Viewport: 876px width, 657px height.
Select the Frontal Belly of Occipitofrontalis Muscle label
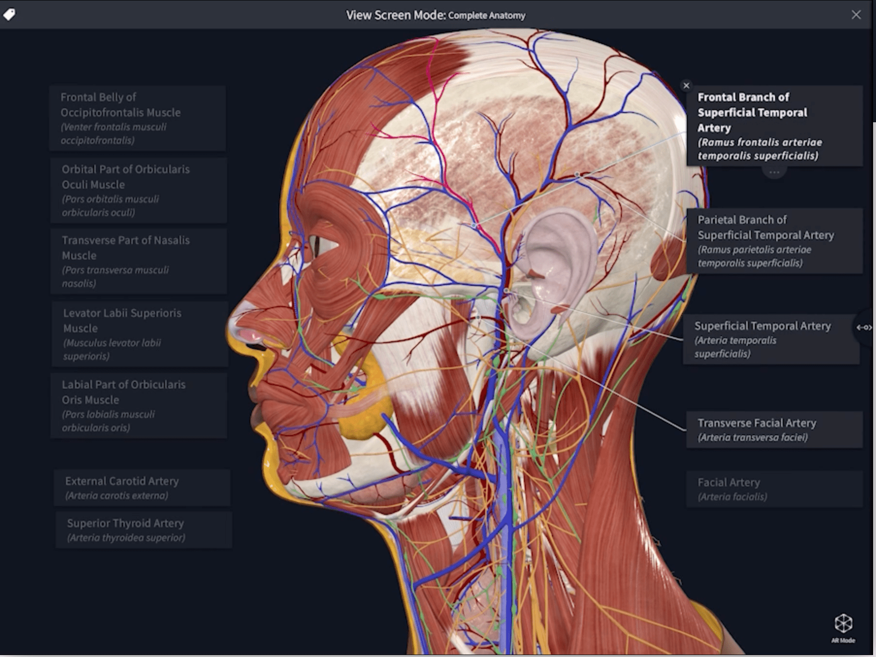[x=138, y=118]
